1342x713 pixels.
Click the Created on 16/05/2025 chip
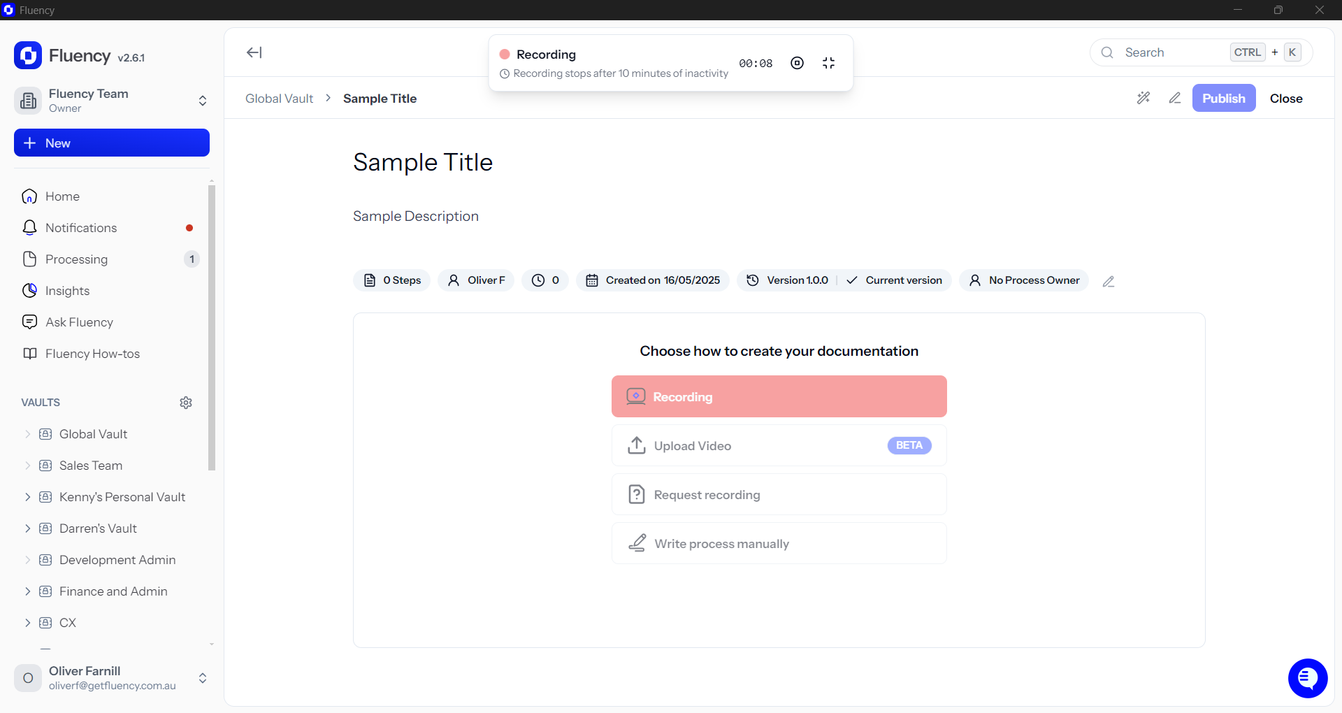(653, 280)
